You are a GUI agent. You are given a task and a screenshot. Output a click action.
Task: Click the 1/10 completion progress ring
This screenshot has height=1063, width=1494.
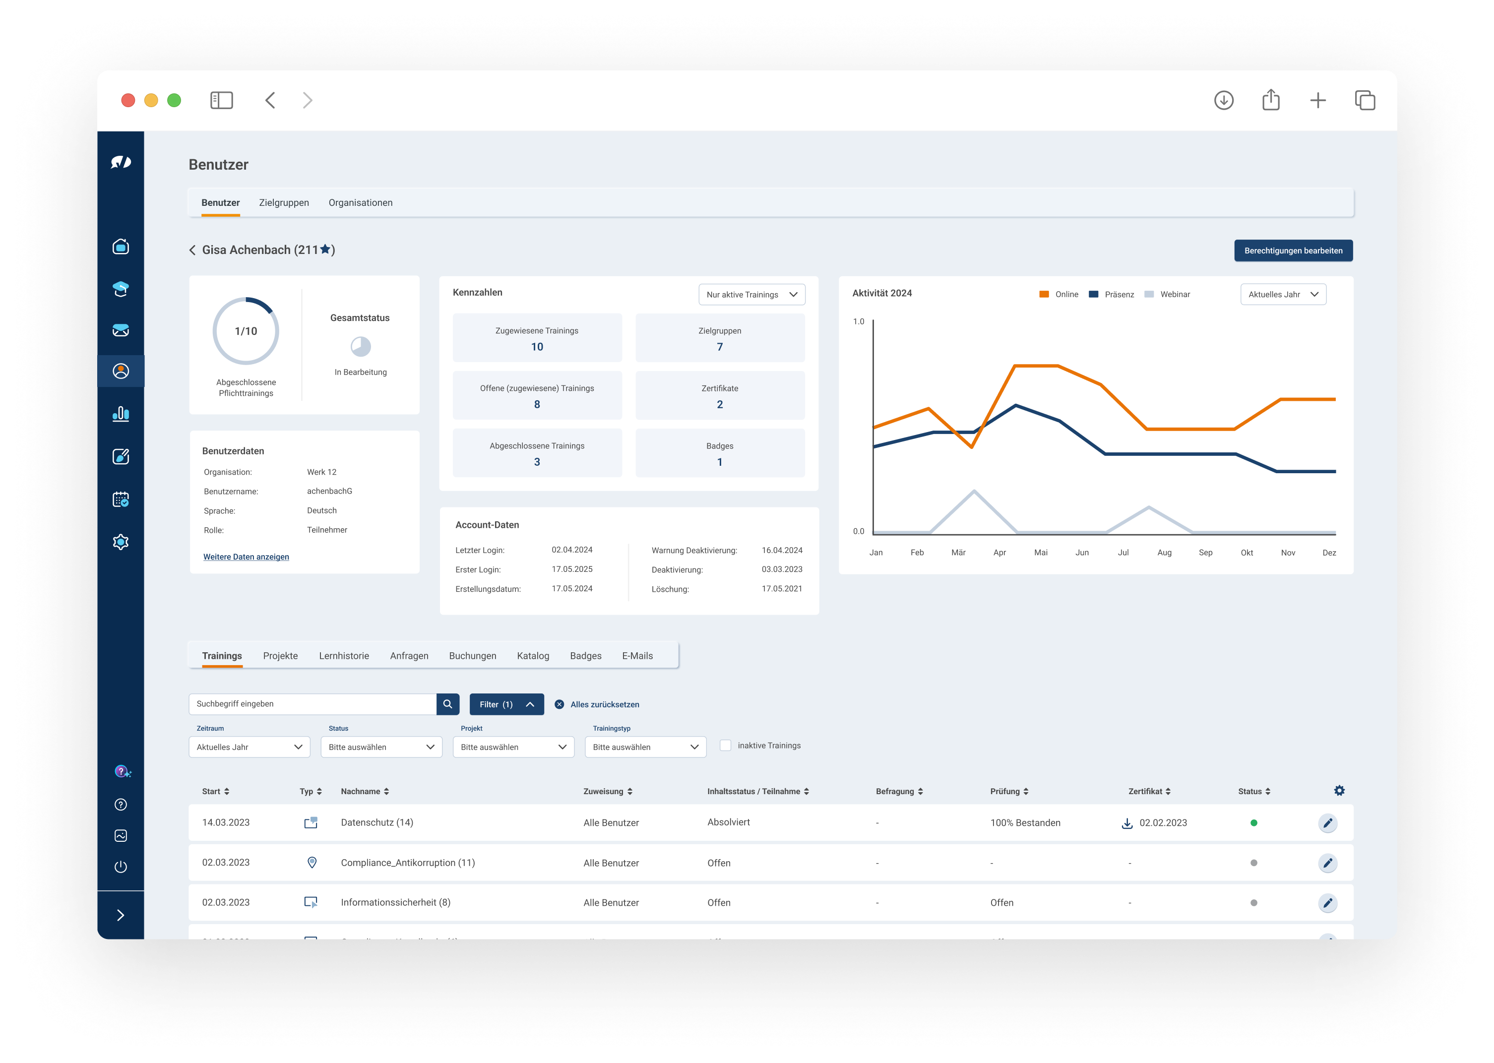[246, 331]
